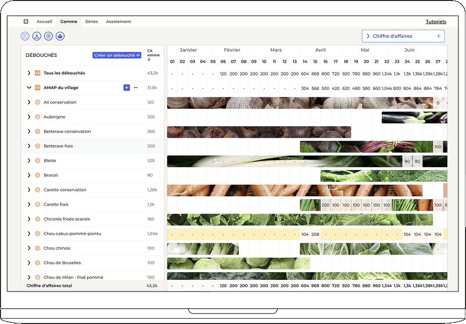Expand the Chou chinois row
The height and width of the screenshot is (324, 466).
(29, 248)
